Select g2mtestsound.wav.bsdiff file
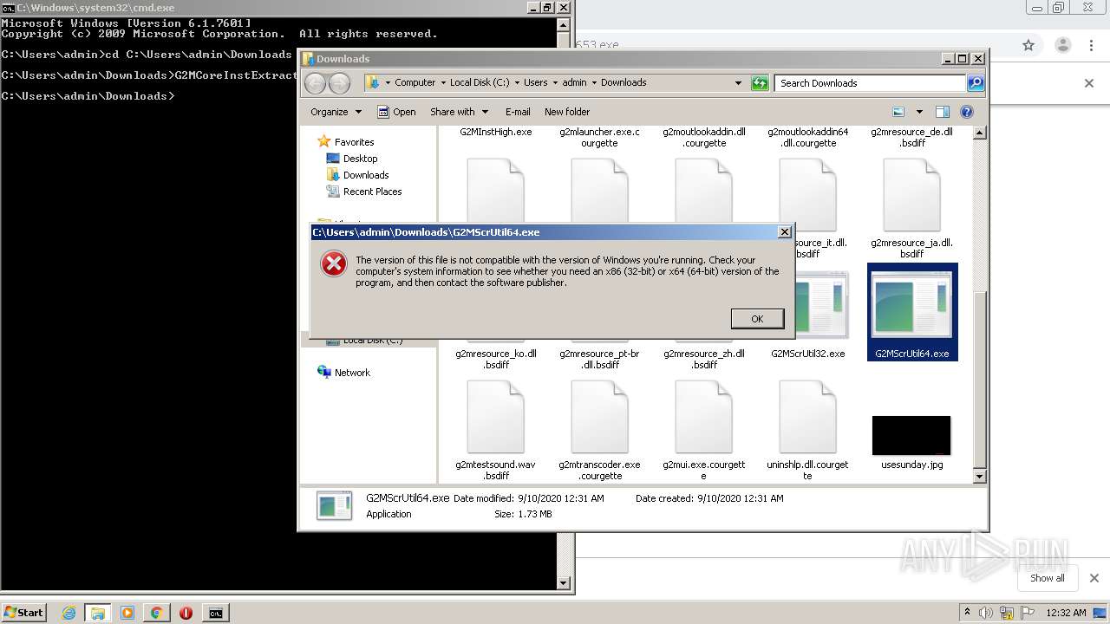The height and width of the screenshot is (624, 1110). [x=495, y=431]
